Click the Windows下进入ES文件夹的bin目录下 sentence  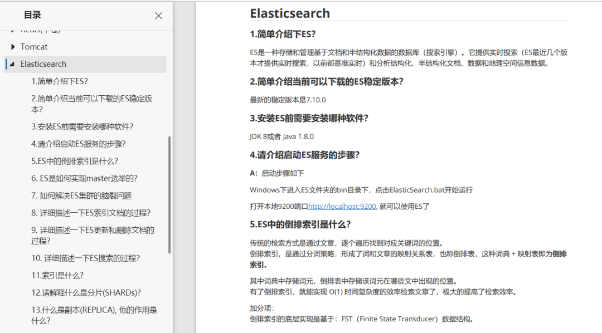pyautogui.click(x=361, y=190)
